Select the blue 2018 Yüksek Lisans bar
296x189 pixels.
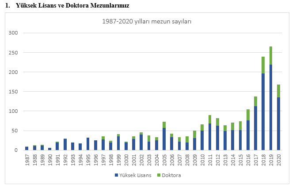pyautogui.click(x=263, y=112)
